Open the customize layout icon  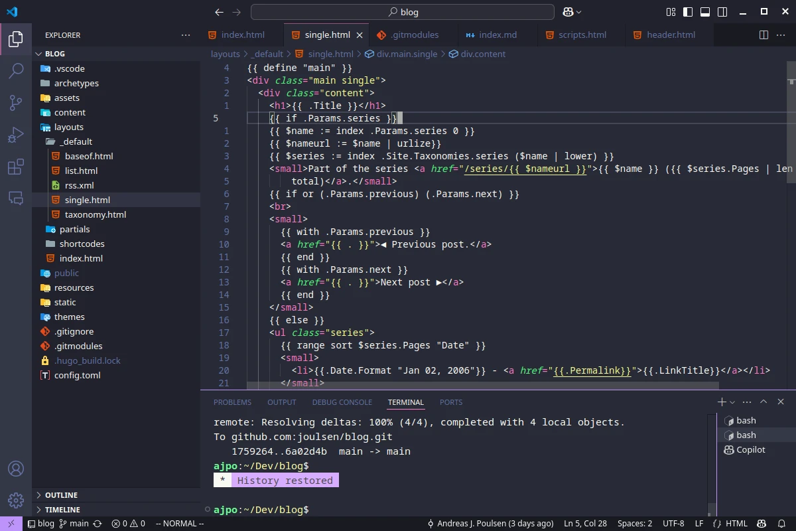670,12
